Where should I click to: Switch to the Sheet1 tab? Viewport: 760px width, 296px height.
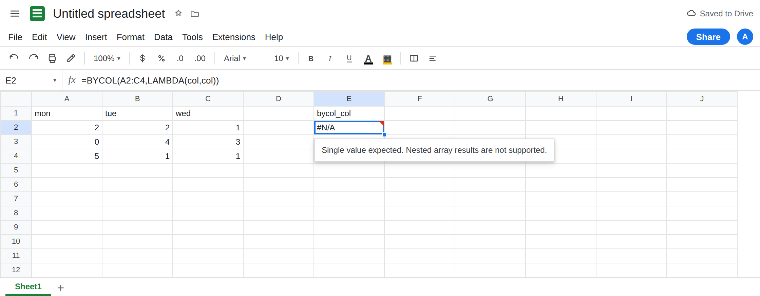(x=28, y=287)
